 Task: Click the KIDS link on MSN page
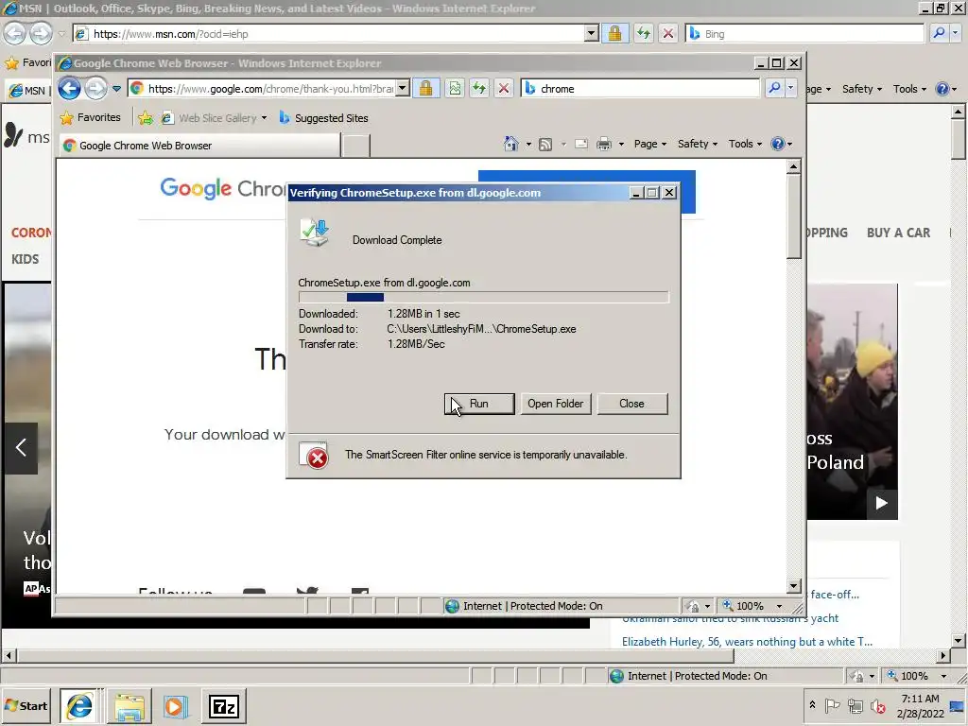pyautogui.click(x=25, y=259)
